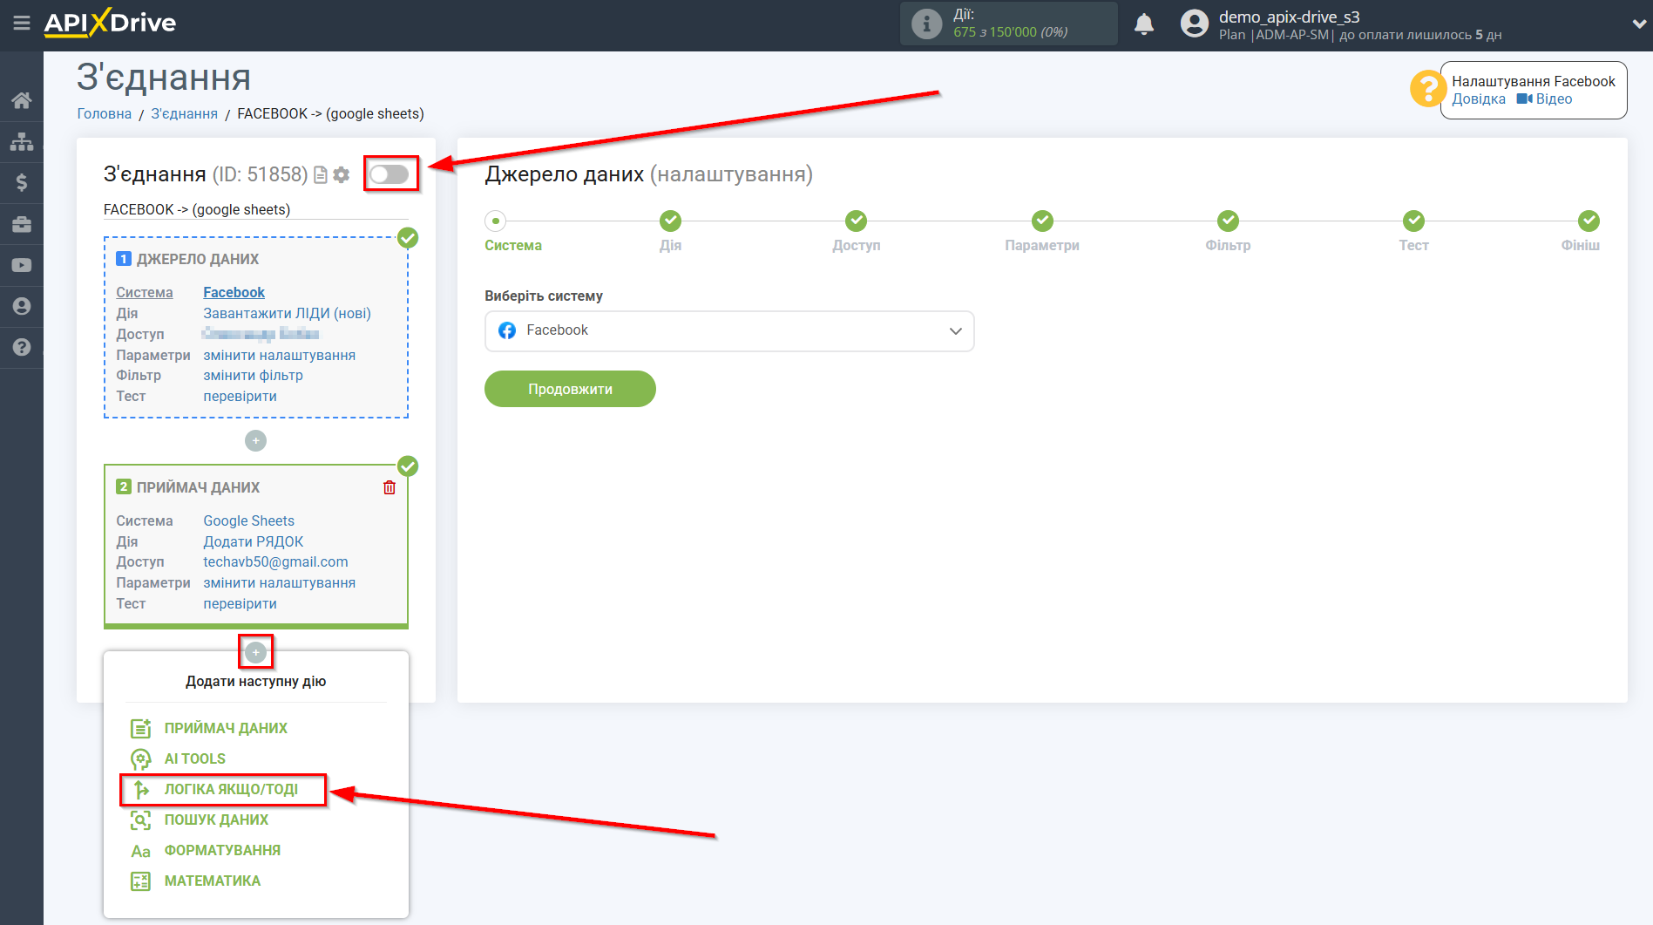Open connections sitemap icon in sidebar
The width and height of the screenshot is (1653, 925).
coord(22,141)
